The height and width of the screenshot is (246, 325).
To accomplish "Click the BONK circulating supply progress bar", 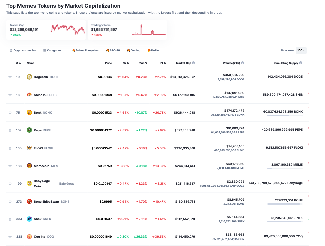I will pos(285,116).
